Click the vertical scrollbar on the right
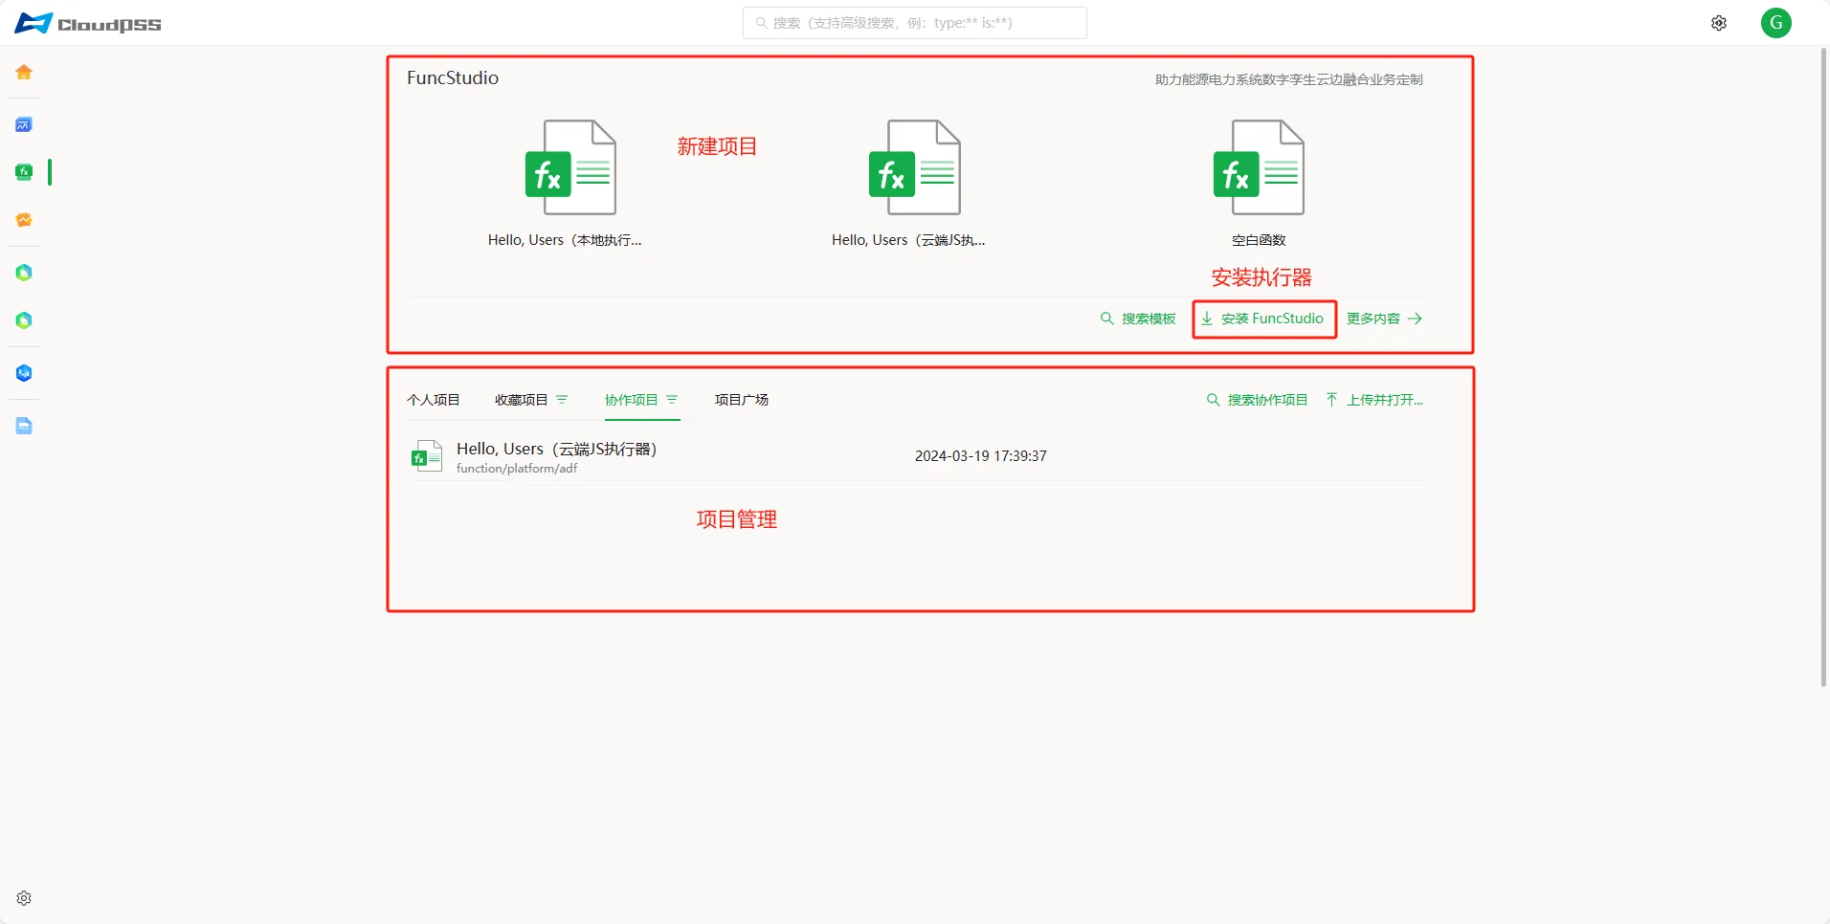Viewport: 1830px width, 924px height. point(1823,367)
